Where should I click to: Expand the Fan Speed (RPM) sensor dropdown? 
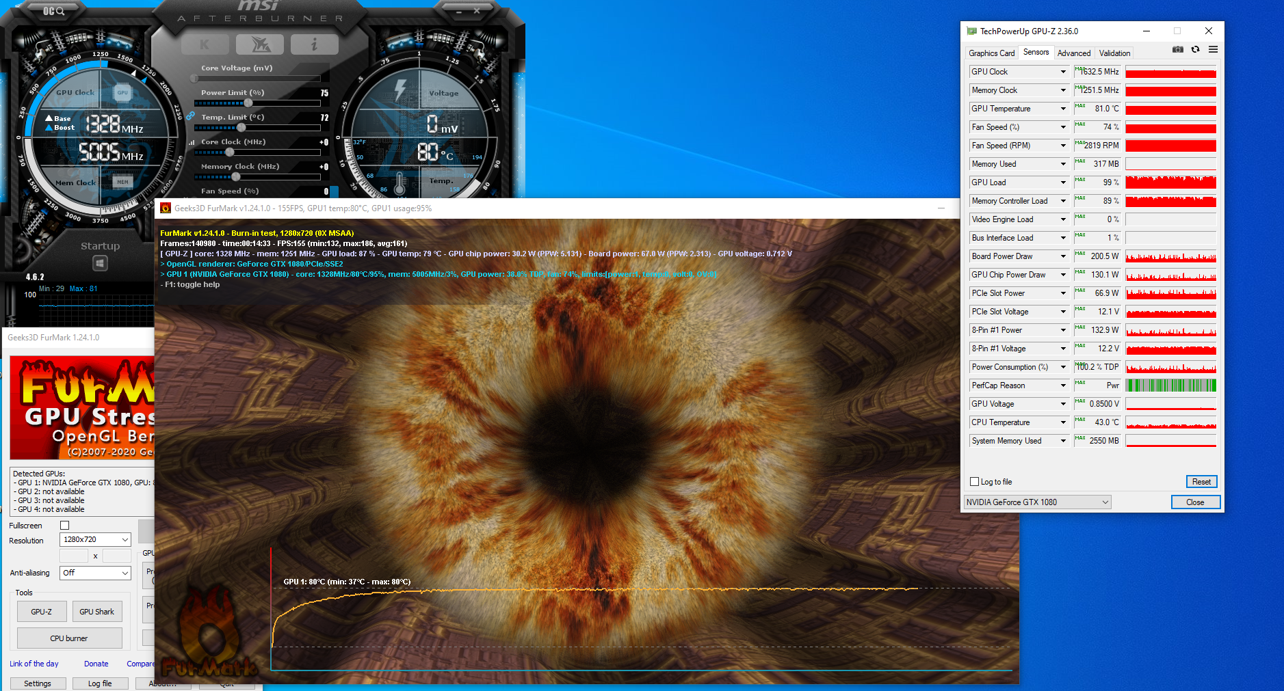[x=1063, y=146]
